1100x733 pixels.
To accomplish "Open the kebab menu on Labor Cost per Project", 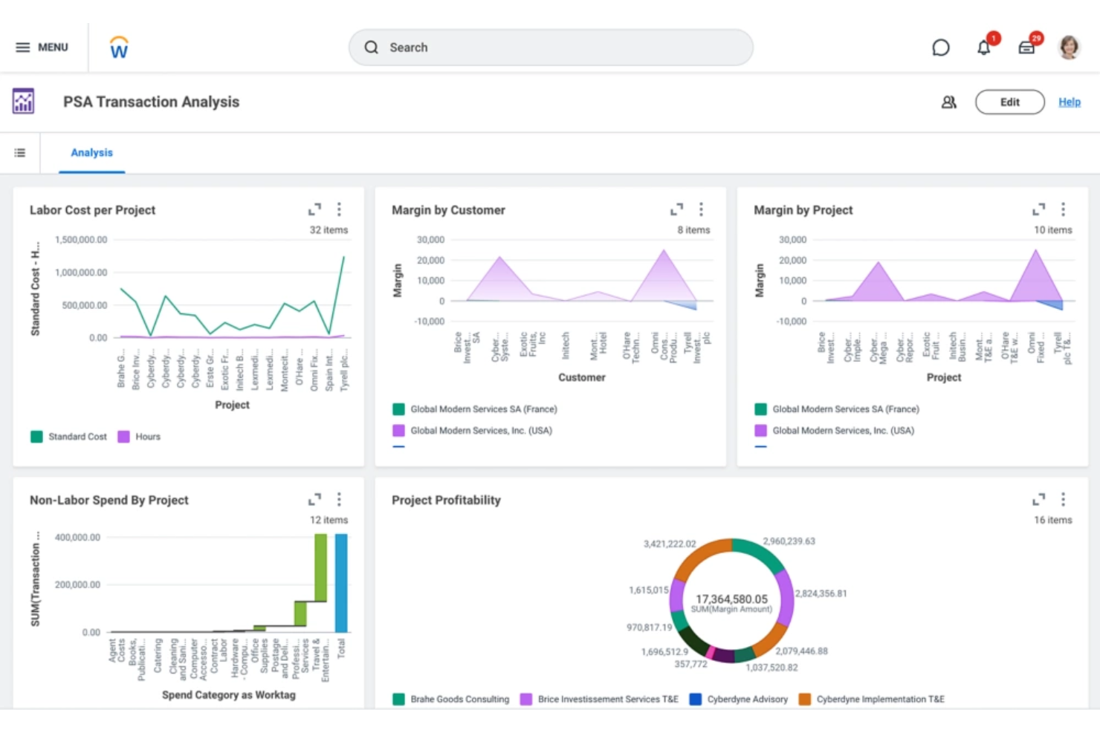I will coord(339,209).
